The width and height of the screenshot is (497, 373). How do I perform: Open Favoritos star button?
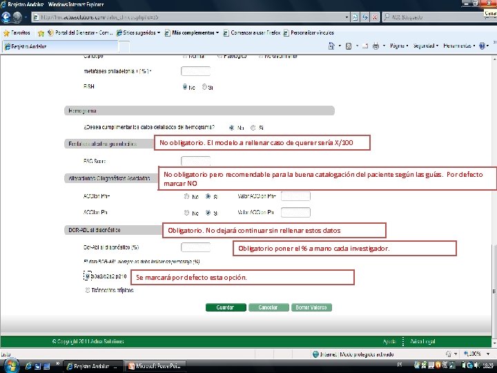coord(17,32)
